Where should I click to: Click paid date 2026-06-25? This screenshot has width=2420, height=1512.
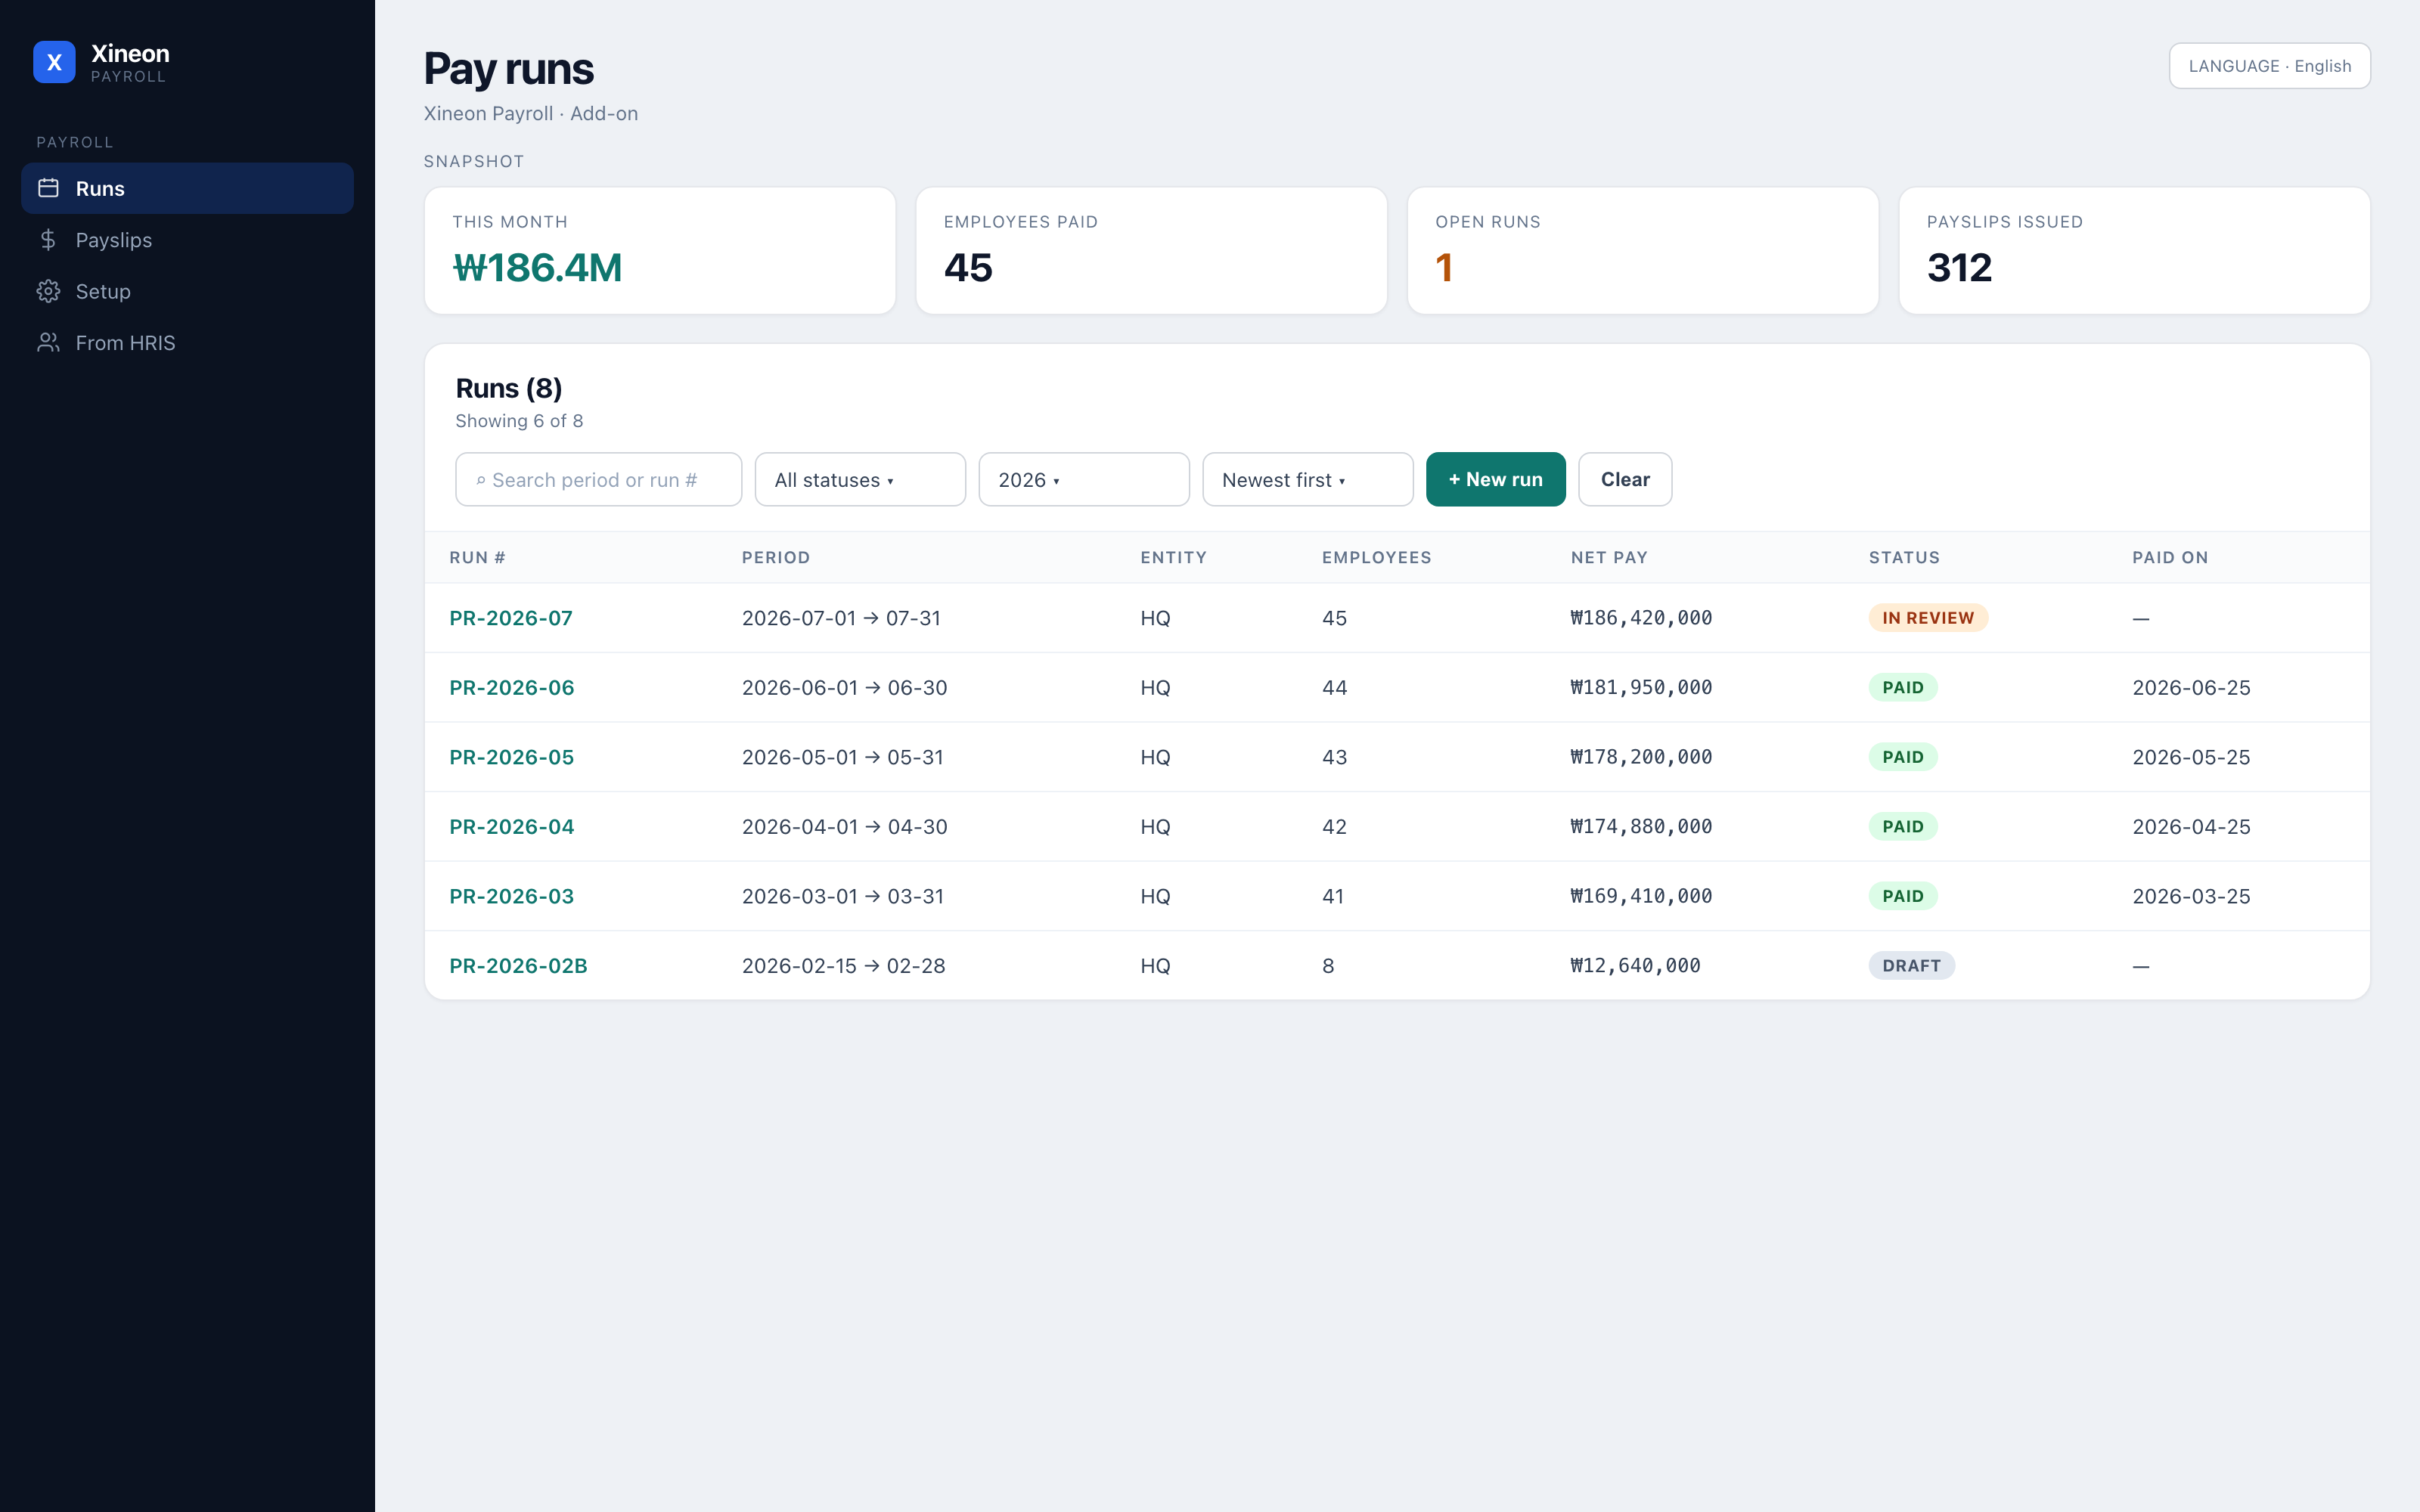(2191, 688)
